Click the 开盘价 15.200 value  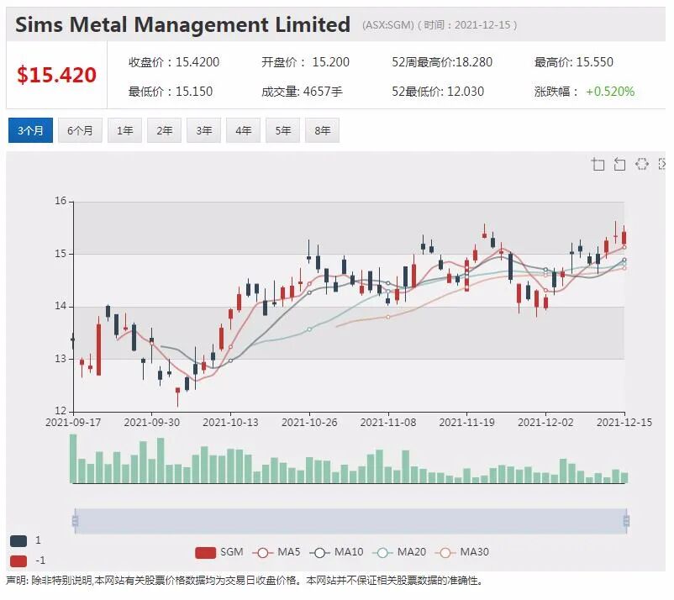[305, 62]
